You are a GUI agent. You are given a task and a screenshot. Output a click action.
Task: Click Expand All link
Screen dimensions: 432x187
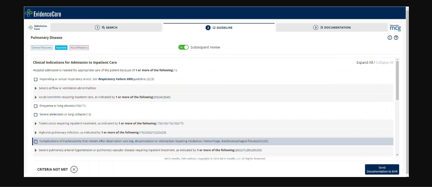(365, 63)
